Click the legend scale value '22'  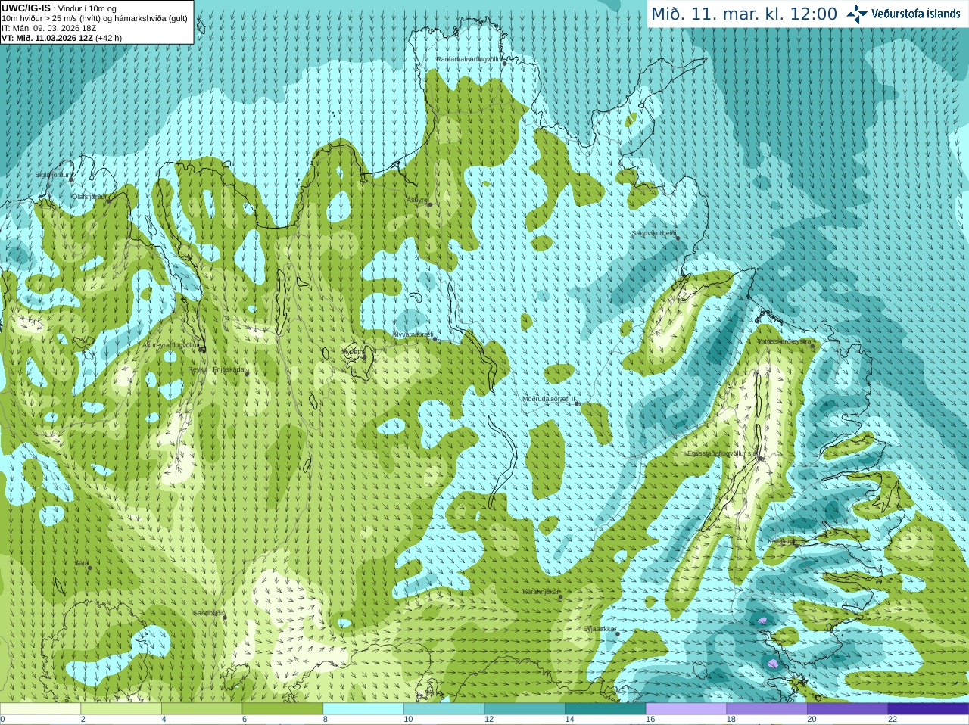click(893, 720)
